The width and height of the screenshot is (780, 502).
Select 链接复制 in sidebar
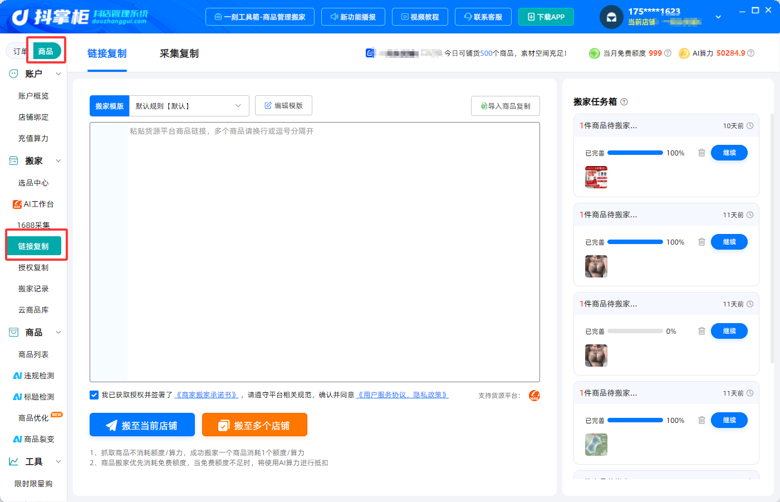pos(33,246)
